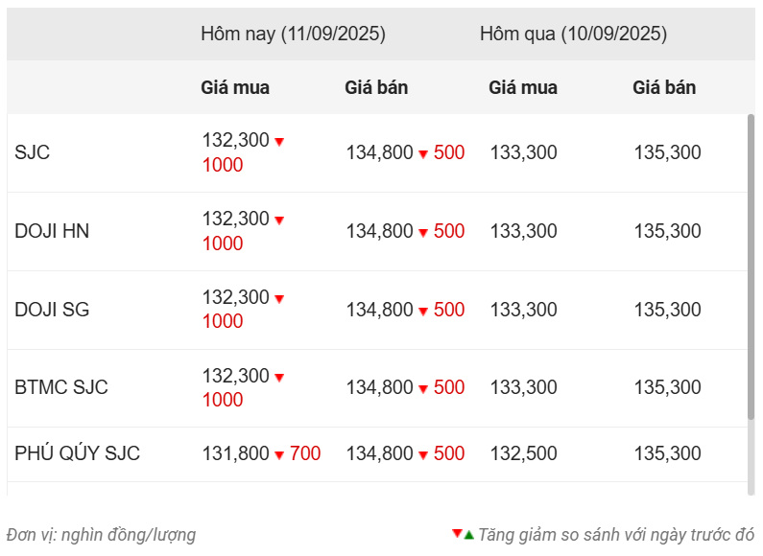Click the DOJI HN row label
Image resolution: width=763 pixels, height=556 pixels.
52,231
